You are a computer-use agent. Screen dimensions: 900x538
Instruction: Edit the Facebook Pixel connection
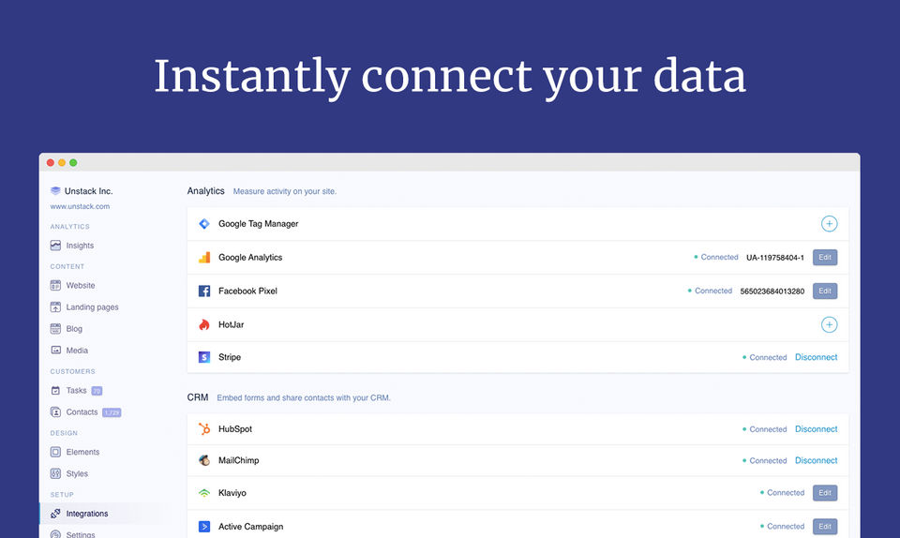point(825,291)
